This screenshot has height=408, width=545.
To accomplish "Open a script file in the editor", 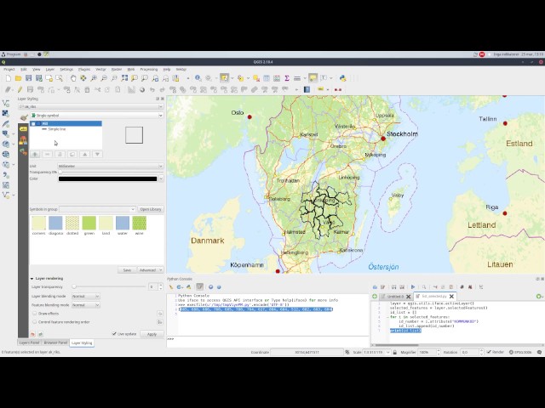I will coord(375,287).
